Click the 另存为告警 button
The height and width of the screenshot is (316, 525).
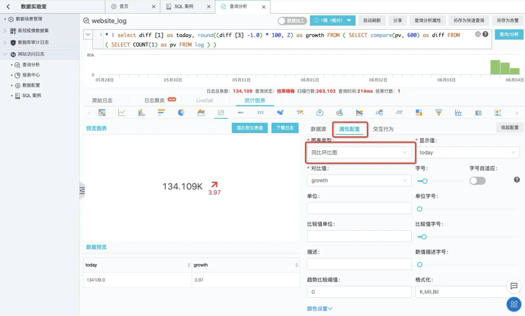click(508, 21)
